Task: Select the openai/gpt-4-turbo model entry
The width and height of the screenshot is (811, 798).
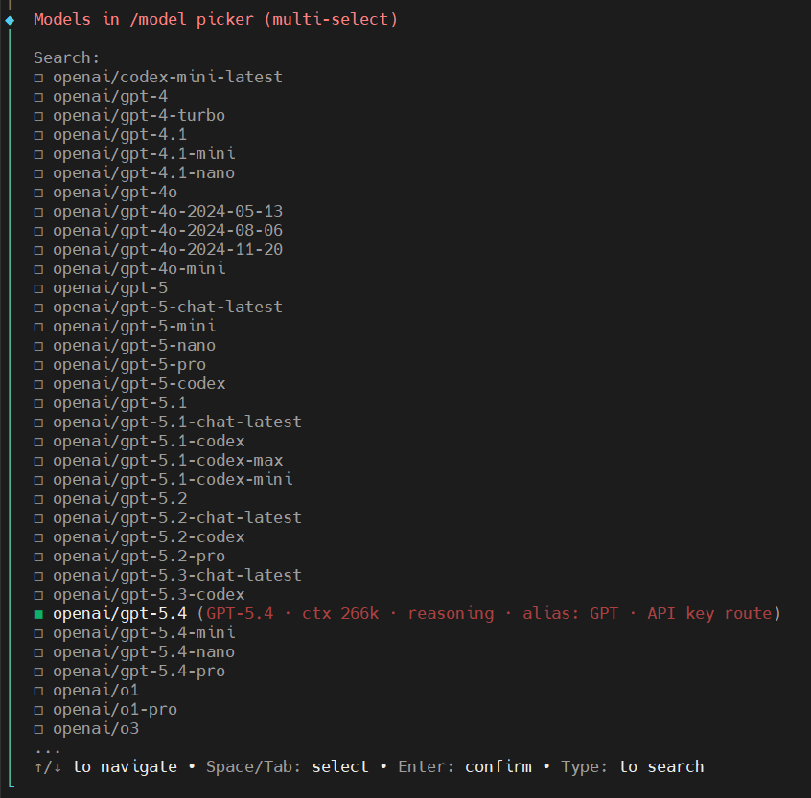Action: [139, 116]
